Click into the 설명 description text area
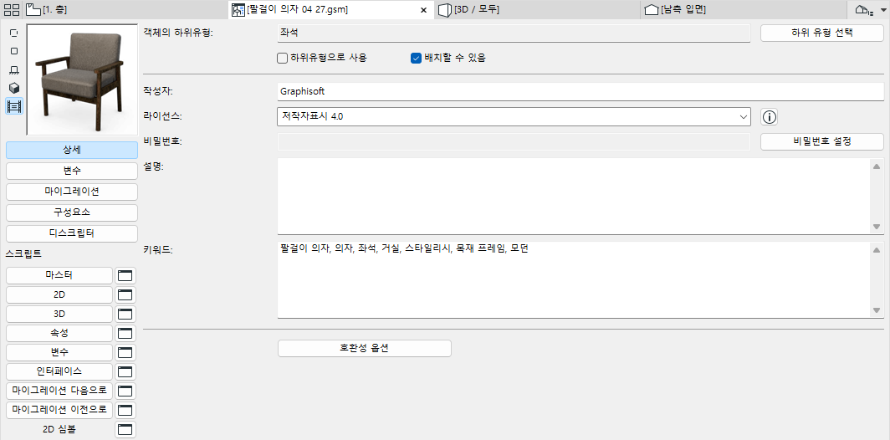Viewport: 890px width, 440px height. 573,196
